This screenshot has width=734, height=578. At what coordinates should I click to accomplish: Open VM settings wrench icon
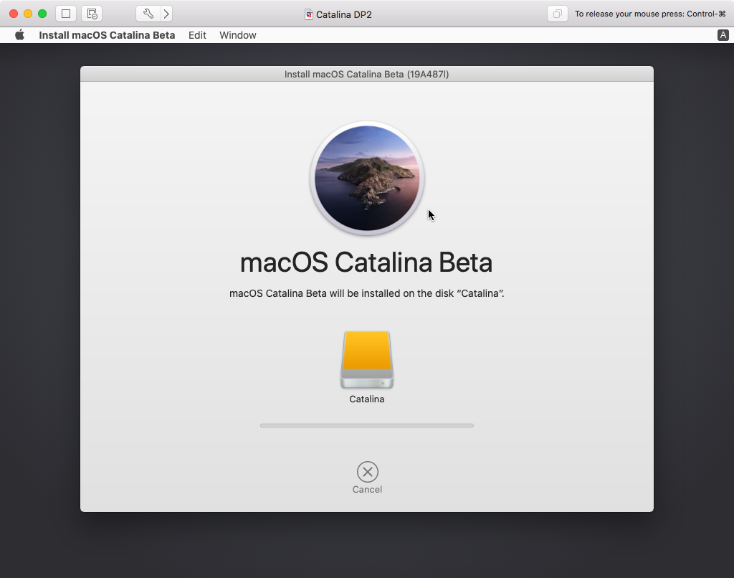[x=148, y=14]
